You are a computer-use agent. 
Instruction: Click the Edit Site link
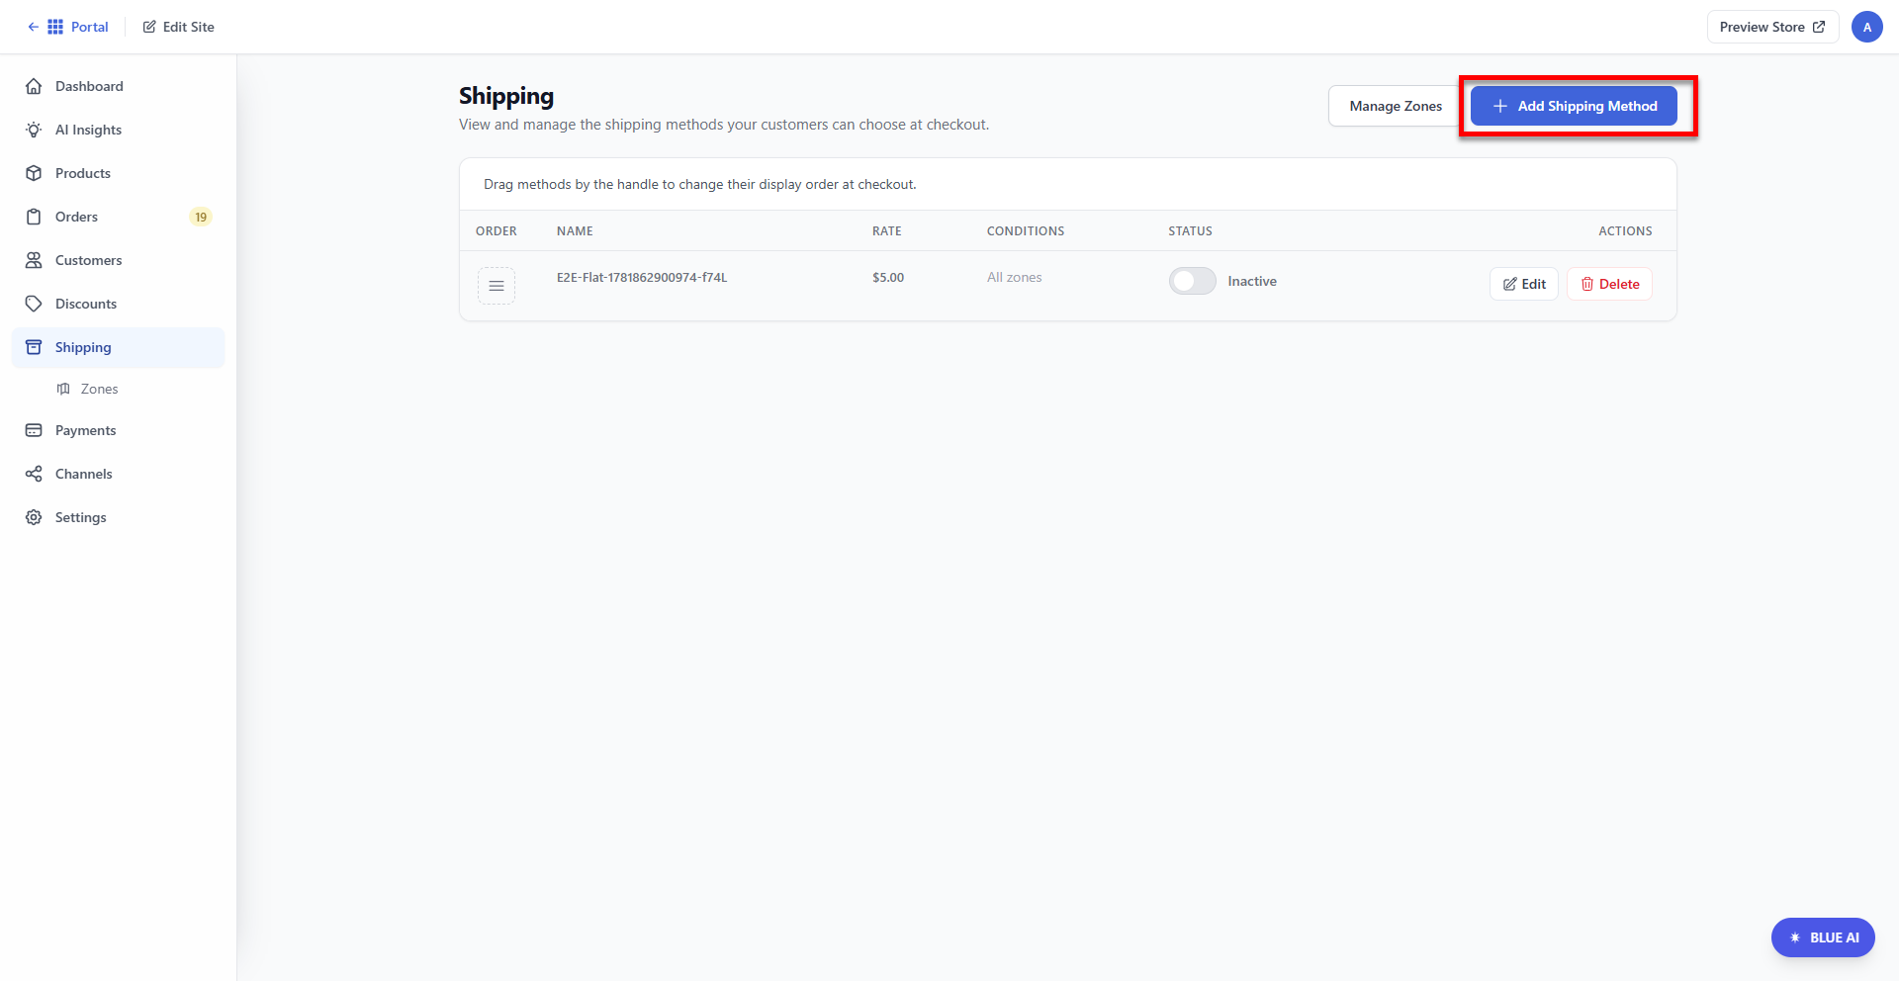click(178, 27)
